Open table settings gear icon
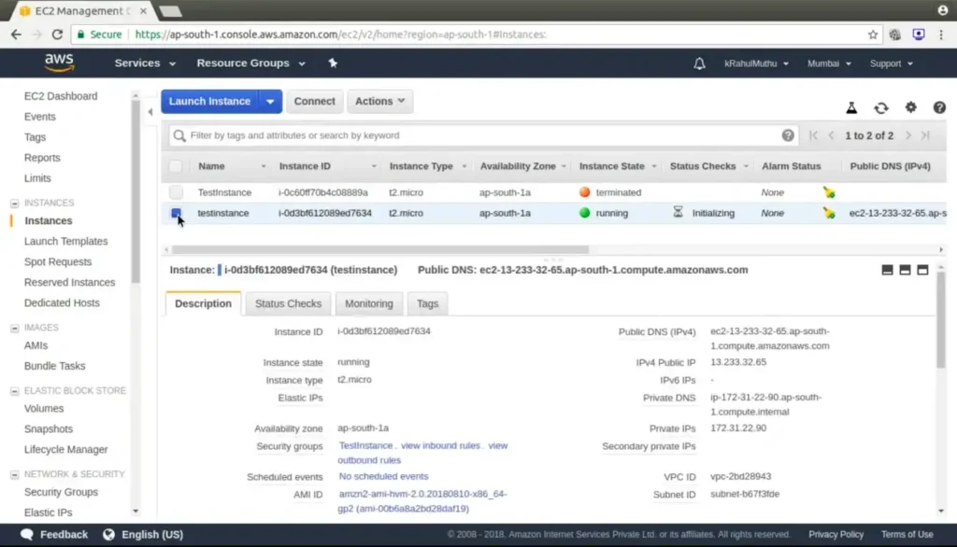Image resolution: width=957 pixels, height=547 pixels. [910, 108]
